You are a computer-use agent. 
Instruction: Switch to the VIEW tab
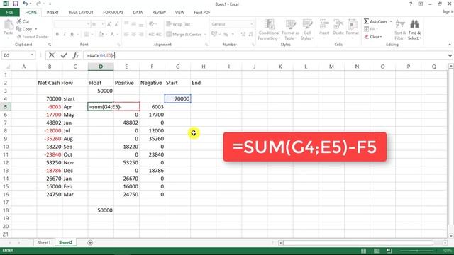click(x=179, y=13)
